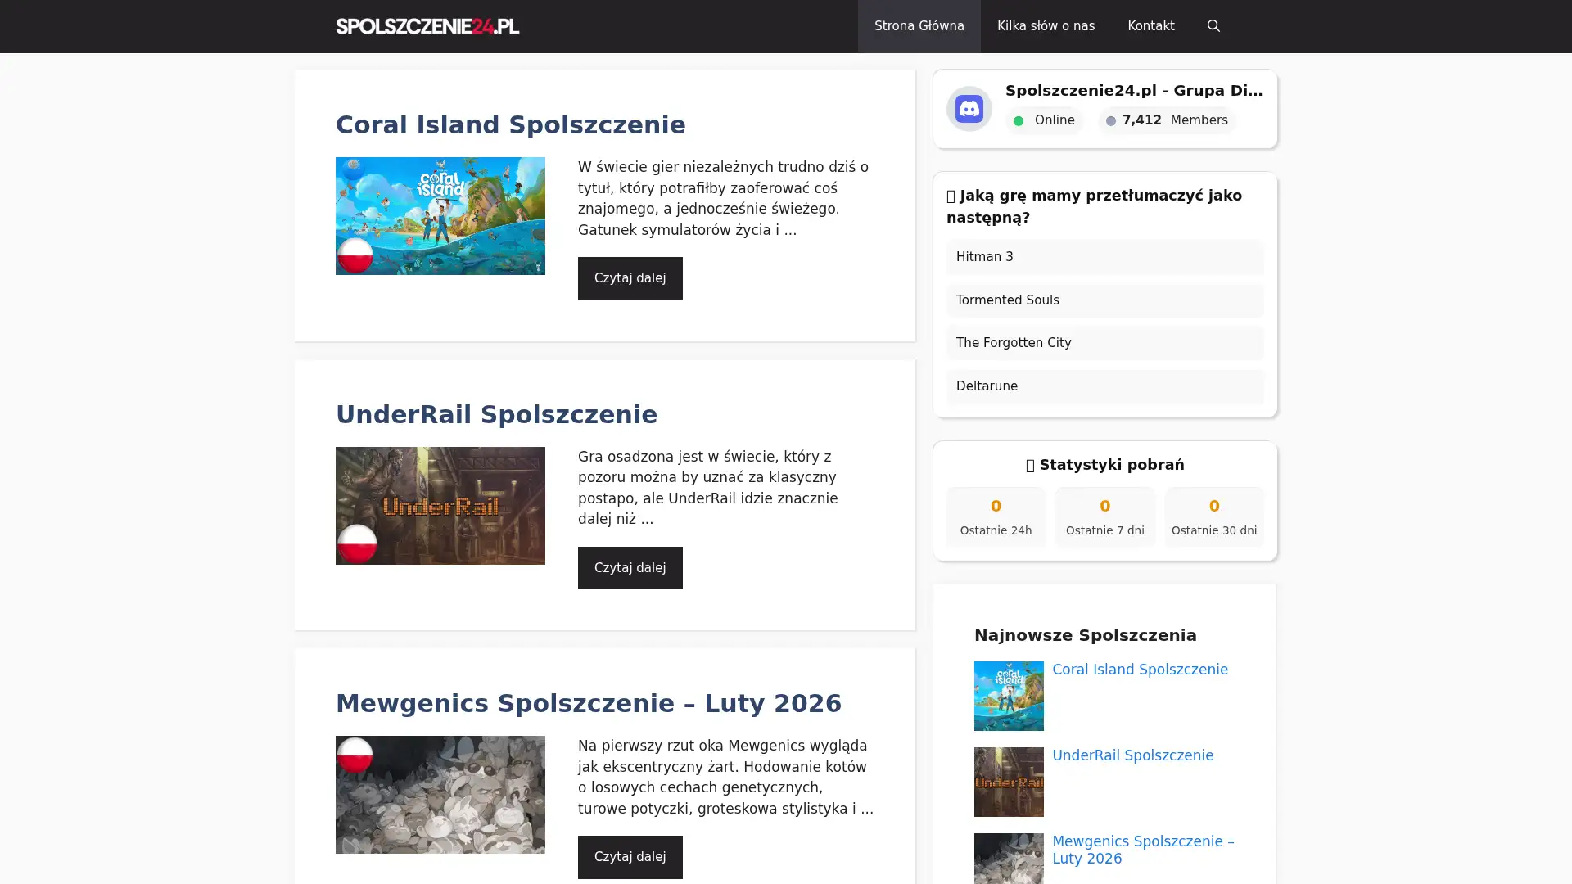
Task: Open the Kontakt page
Action: coord(1150,25)
